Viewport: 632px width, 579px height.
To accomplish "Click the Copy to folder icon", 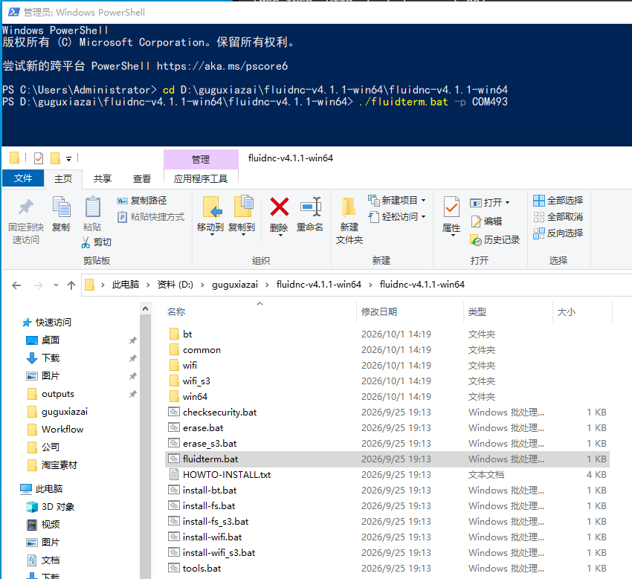I will point(243,207).
